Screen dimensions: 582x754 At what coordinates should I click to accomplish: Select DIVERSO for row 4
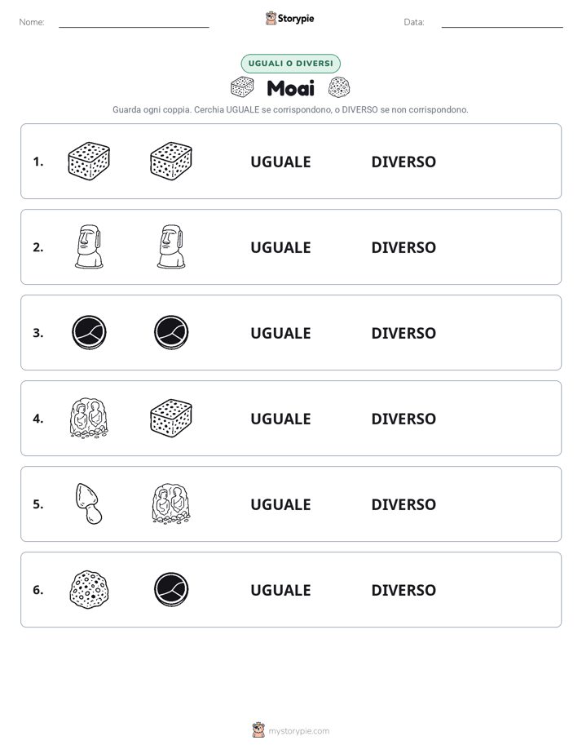point(403,419)
